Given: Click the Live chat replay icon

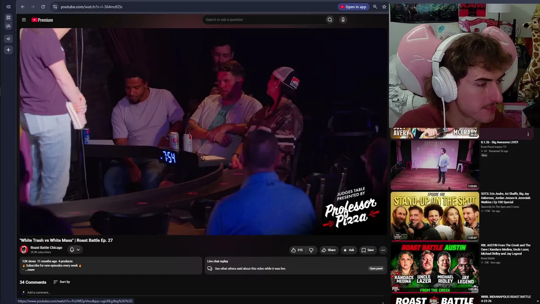Looking at the screenshot, I should 210,269.
